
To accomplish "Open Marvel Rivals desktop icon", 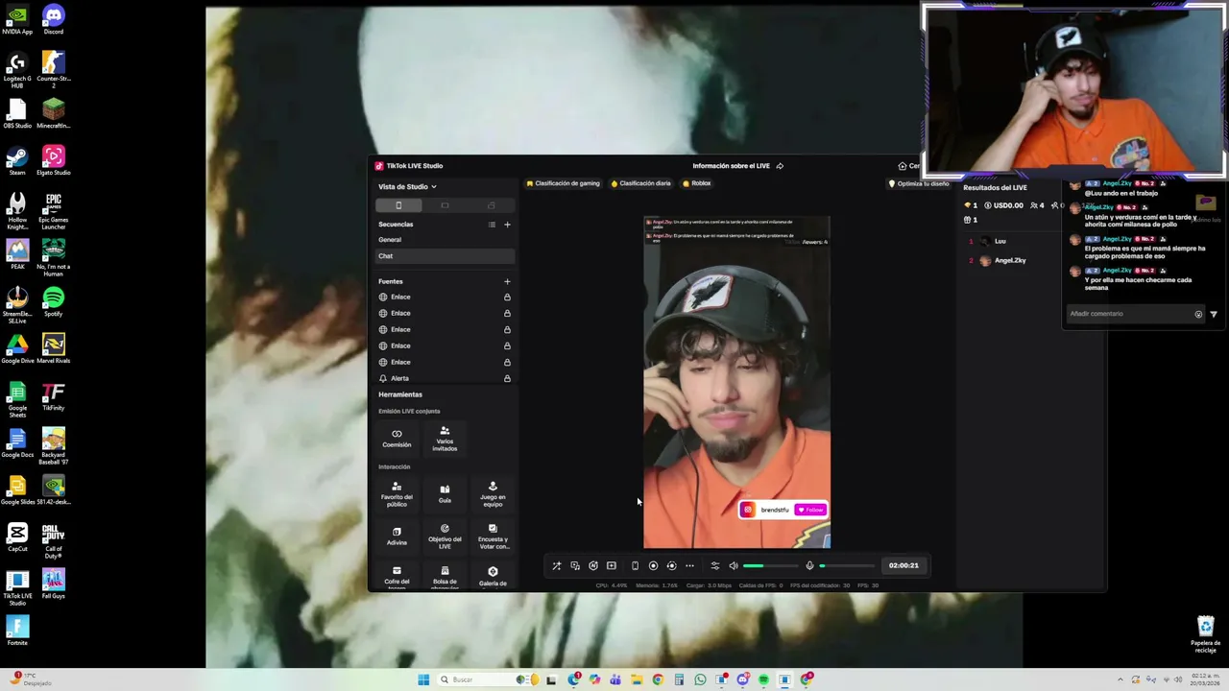I will pyautogui.click(x=54, y=348).
